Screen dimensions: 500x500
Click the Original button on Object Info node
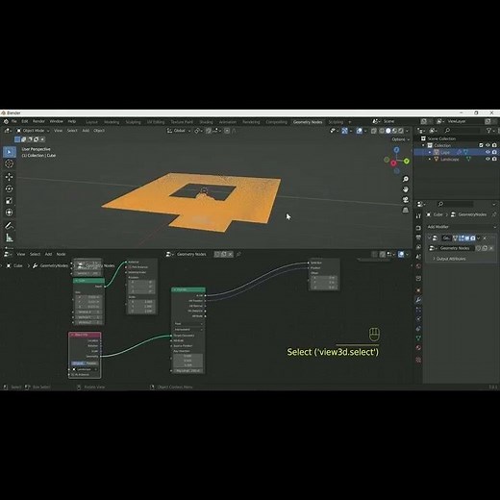(x=78, y=363)
